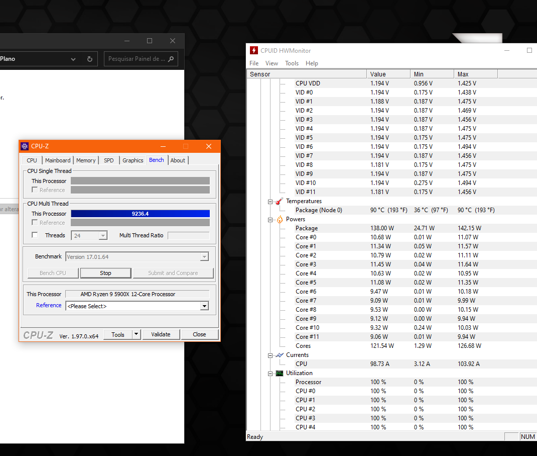This screenshot has height=456, width=537.
Task: Click the Stop benchmark button
Action: click(x=105, y=273)
